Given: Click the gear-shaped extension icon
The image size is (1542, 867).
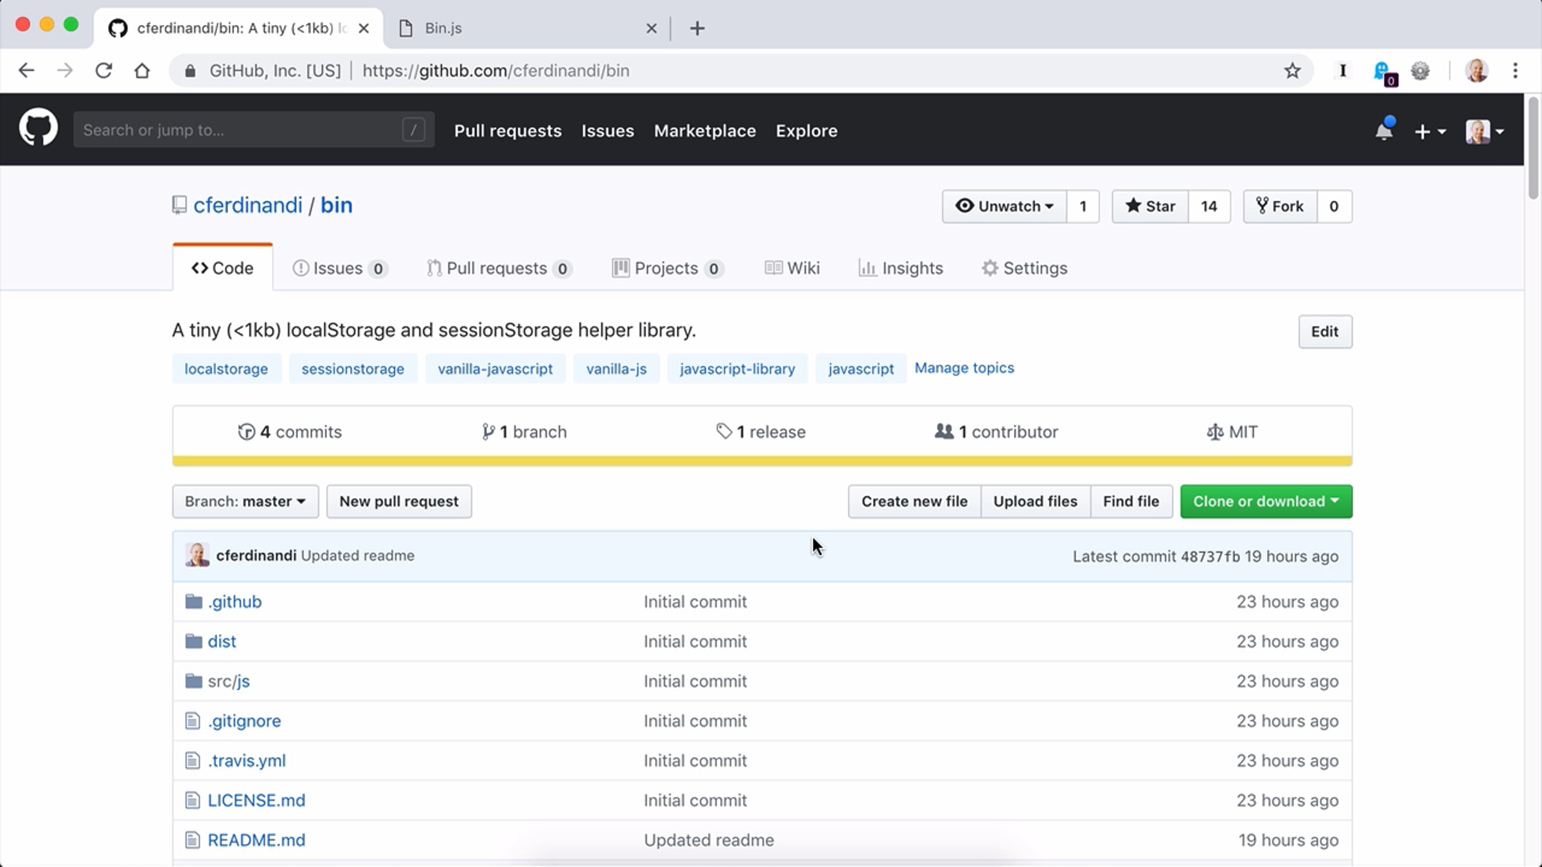Looking at the screenshot, I should point(1420,71).
